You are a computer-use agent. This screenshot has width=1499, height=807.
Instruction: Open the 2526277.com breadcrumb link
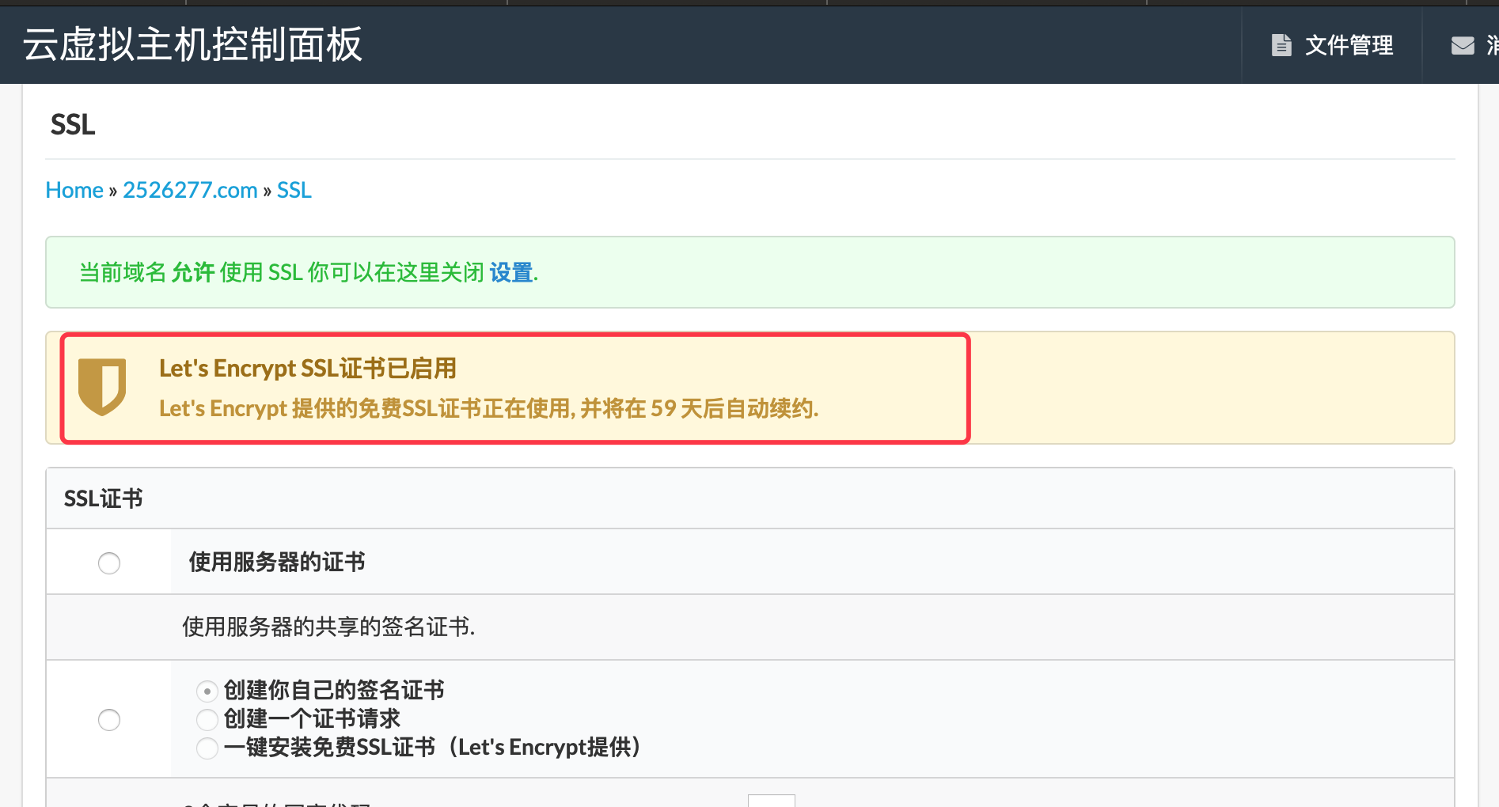coord(190,190)
